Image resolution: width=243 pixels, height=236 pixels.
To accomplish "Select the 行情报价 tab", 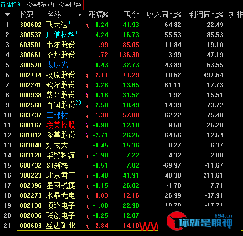I will (x=11, y=5).
